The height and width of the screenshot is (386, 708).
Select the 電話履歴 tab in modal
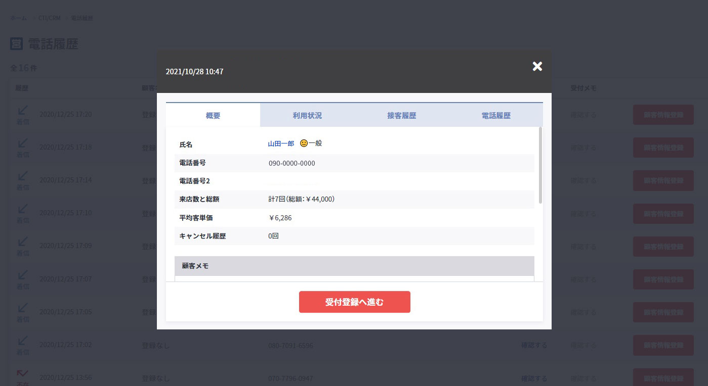click(x=495, y=115)
